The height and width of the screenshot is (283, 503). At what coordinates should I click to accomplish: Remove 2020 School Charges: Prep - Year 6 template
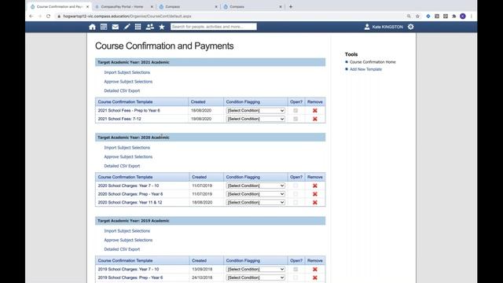tap(315, 194)
